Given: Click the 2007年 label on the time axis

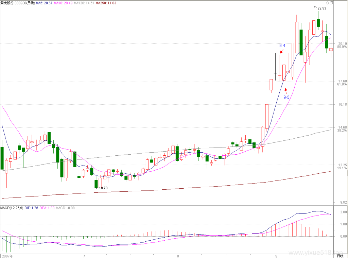Looking at the screenshot, I should click(x=7, y=256).
